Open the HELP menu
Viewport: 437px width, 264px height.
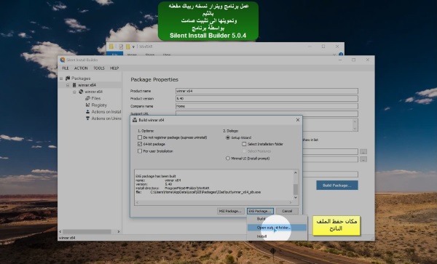pyautogui.click(x=114, y=68)
